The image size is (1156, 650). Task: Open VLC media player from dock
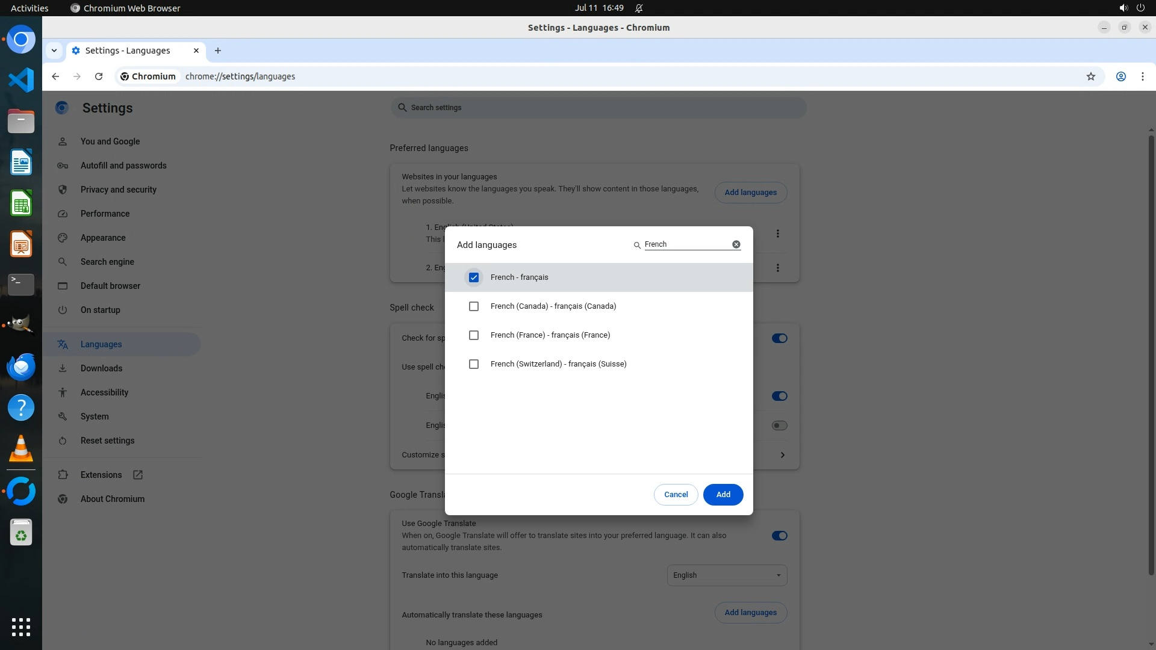[21, 449]
